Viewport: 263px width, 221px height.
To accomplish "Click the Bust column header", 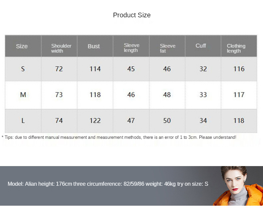I will click(94, 46).
